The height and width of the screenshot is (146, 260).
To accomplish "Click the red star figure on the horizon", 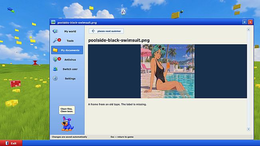I will [35, 63].
